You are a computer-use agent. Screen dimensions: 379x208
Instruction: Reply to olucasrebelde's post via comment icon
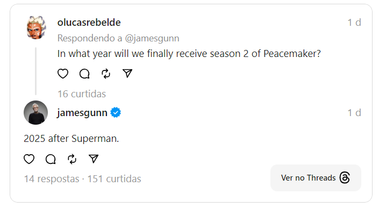84,74
